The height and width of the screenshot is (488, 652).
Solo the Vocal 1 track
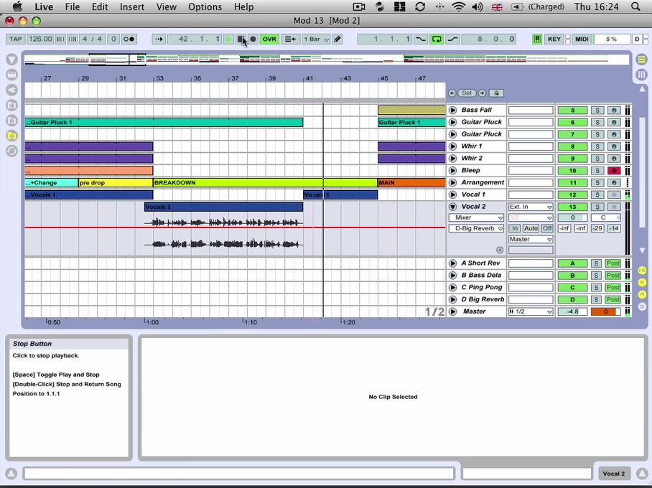[597, 194]
